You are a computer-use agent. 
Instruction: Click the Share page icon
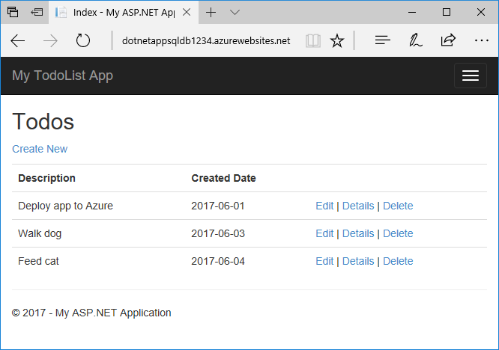click(x=448, y=40)
